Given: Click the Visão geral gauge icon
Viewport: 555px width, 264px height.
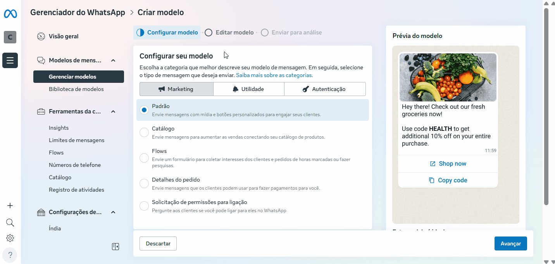Looking at the screenshot, I should (41, 36).
